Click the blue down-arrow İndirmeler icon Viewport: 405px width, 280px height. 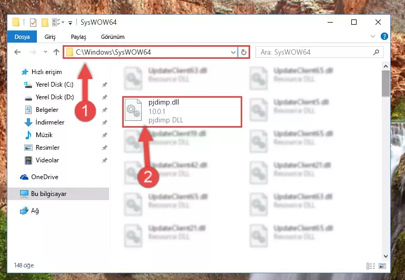[28, 122]
